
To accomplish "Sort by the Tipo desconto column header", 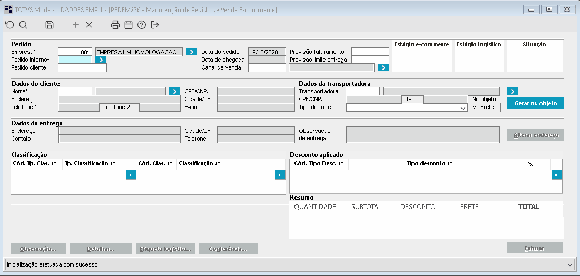I will pyautogui.click(x=429, y=164).
